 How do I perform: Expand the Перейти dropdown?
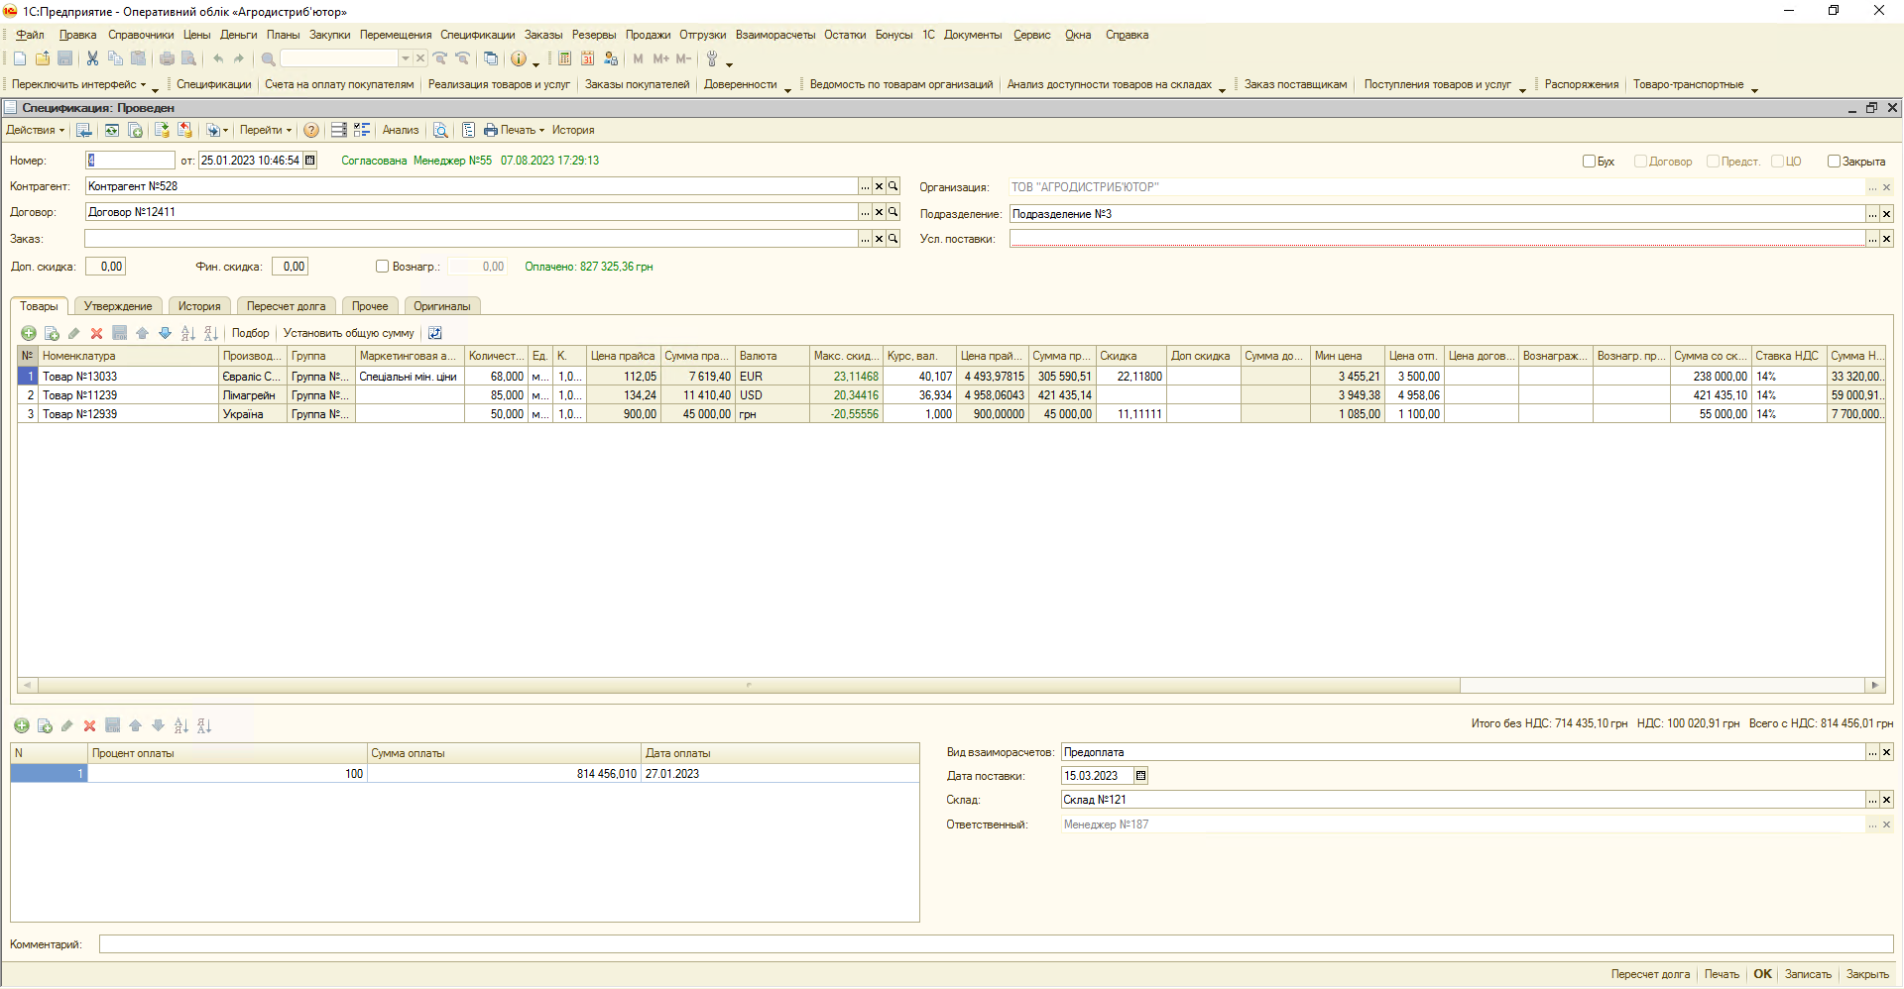pos(265,130)
